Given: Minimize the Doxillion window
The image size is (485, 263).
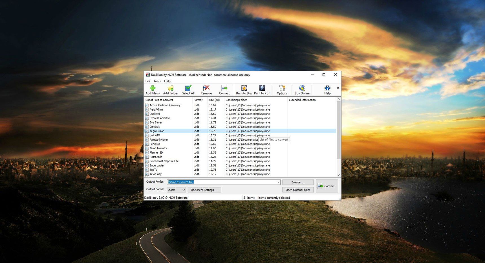Looking at the screenshot, I should pos(312,75).
